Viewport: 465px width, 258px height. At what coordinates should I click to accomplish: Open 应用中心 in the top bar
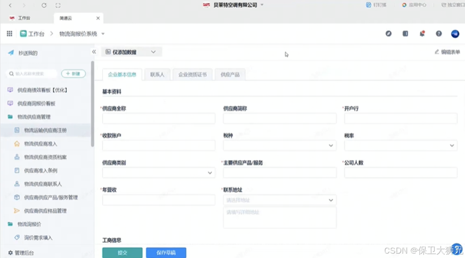click(x=413, y=5)
